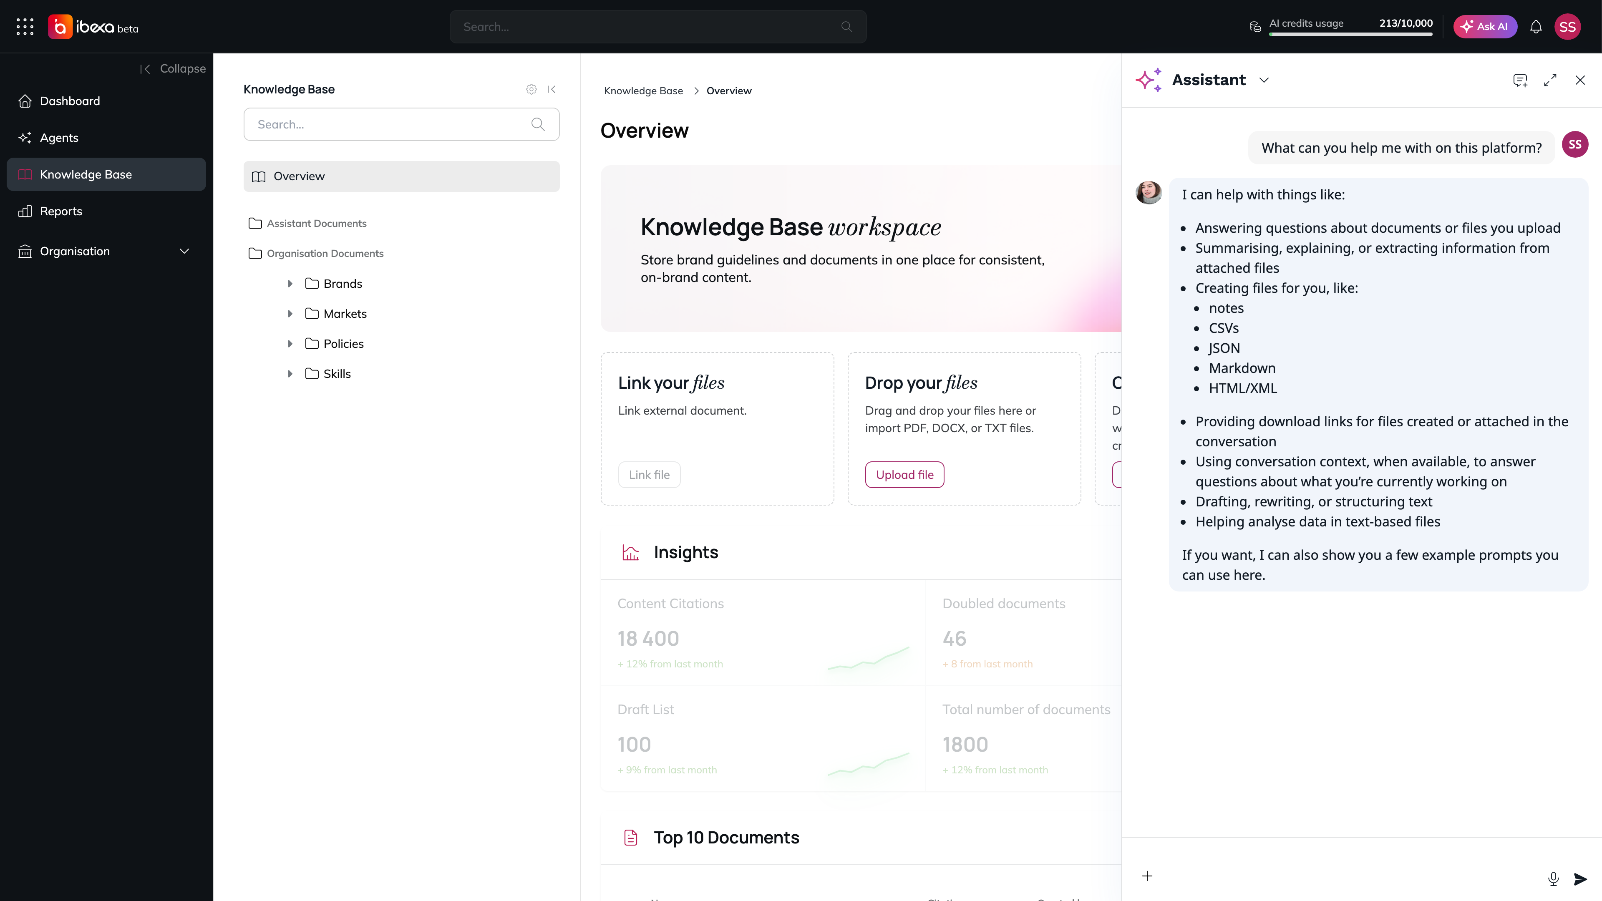Click magnifier icon in Knowledge Base search
This screenshot has width=1602, height=901.
pos(538,124)
